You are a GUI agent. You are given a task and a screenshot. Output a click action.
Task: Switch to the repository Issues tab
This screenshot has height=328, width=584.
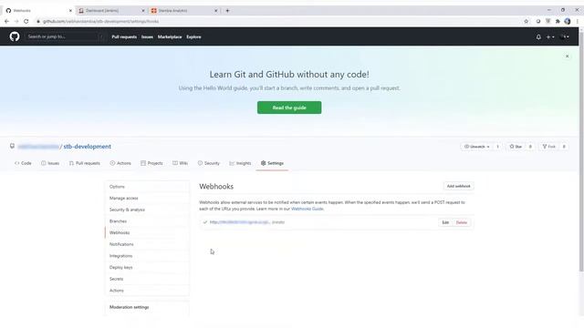point(50,163)
